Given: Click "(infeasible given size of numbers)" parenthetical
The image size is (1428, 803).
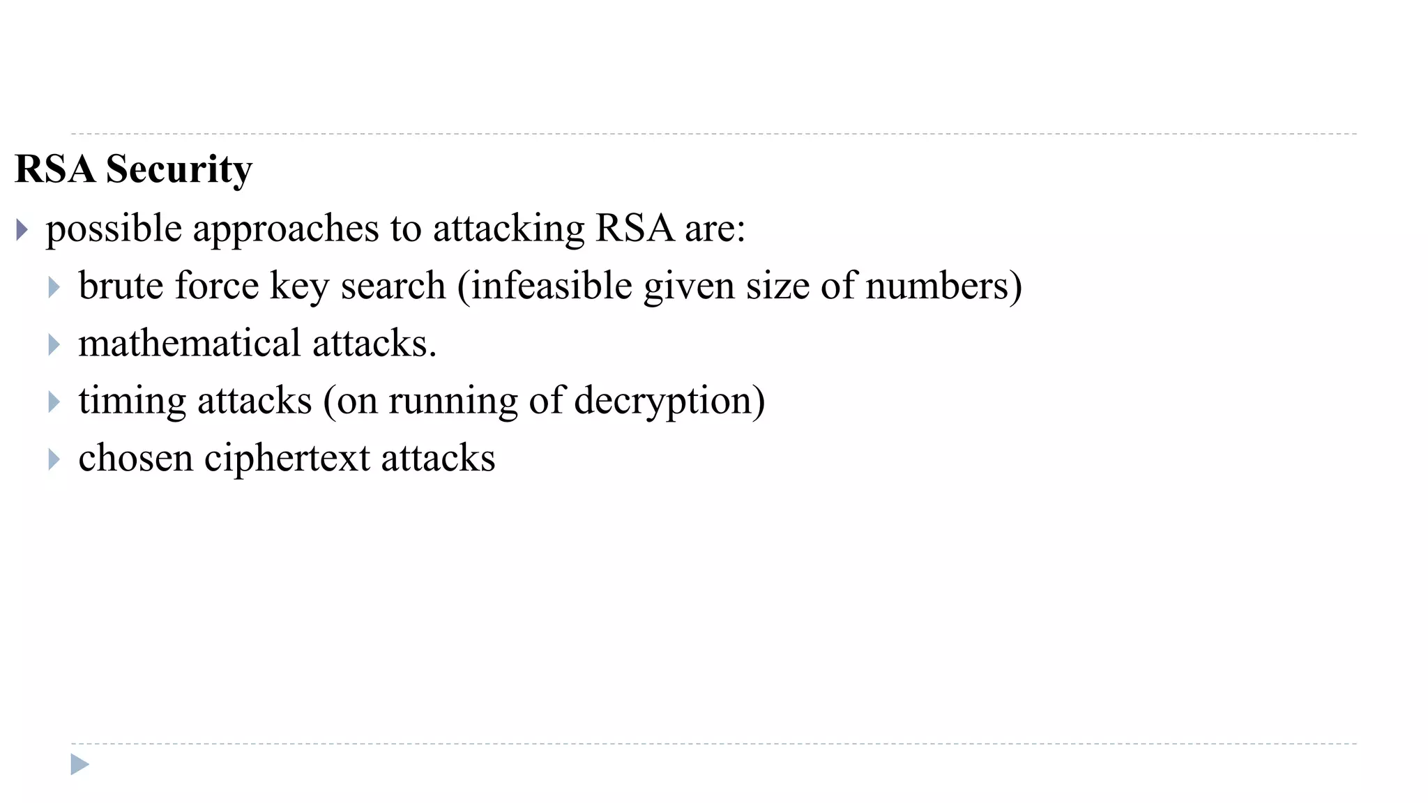Looking at the screenshot, I should tap(740, 286).
